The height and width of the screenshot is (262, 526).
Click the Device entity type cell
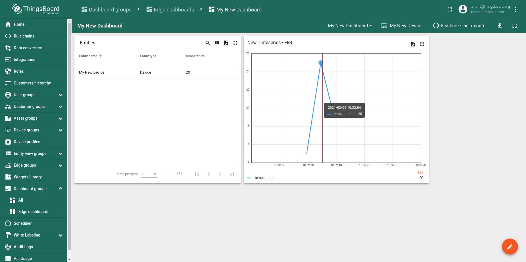pyautogui.click(x=145, y=72)
